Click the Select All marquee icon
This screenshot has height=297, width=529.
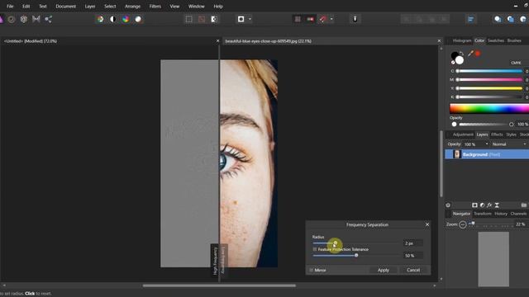(x=189, y=19)
